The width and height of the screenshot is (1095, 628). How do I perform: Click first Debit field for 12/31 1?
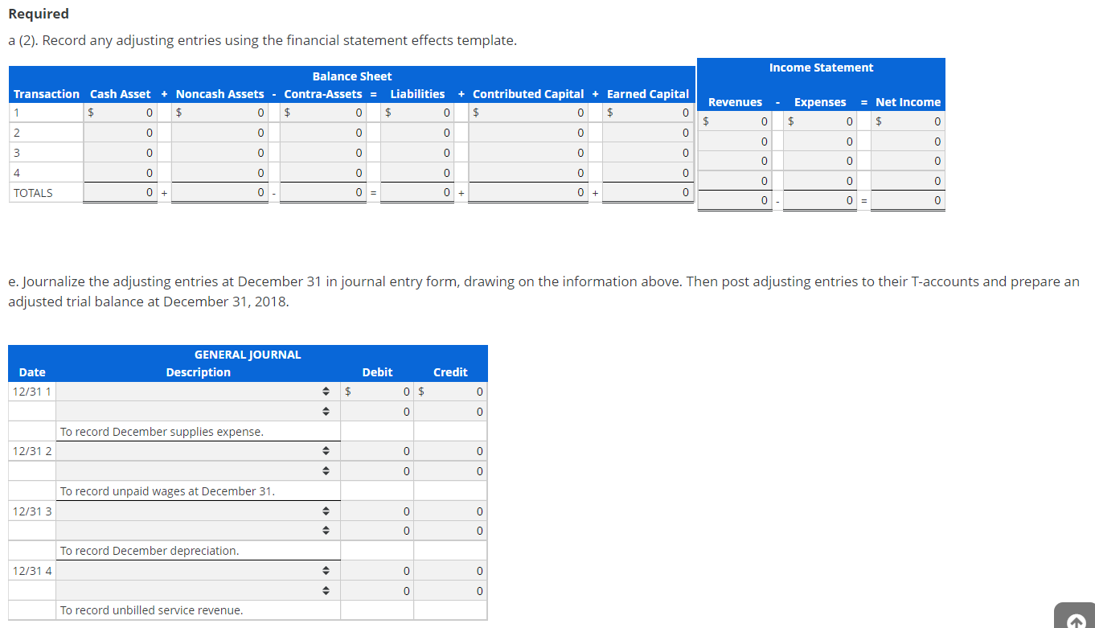377,392
